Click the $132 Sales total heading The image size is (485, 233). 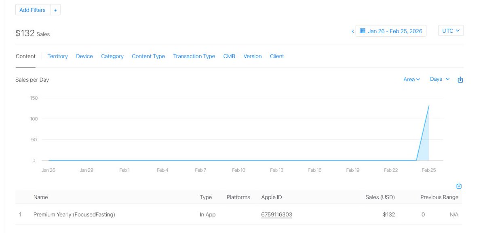33,34
